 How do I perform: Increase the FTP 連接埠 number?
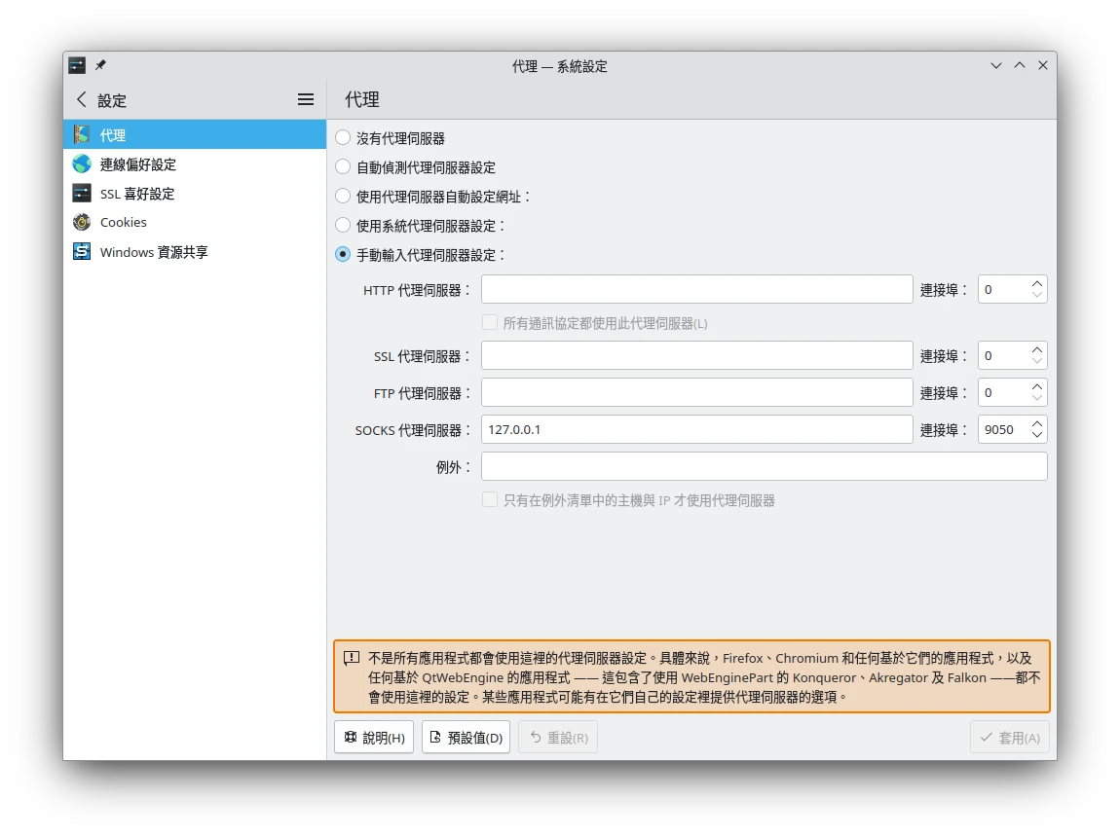click(x=1037, y=386)
